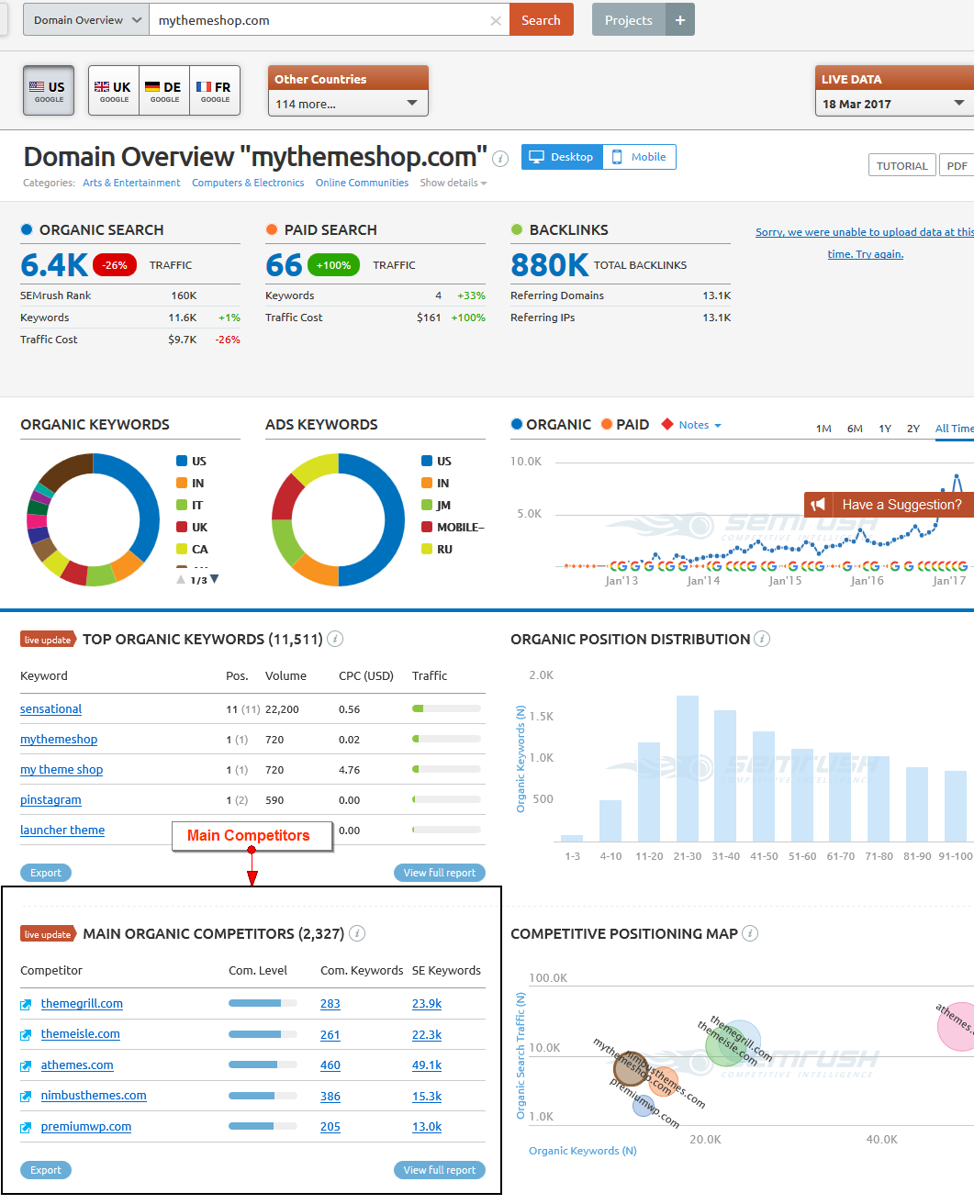Viewport: 974px width, 1204px height.
Task: Open the themegrill.com competitor link
Action: 82,1004
